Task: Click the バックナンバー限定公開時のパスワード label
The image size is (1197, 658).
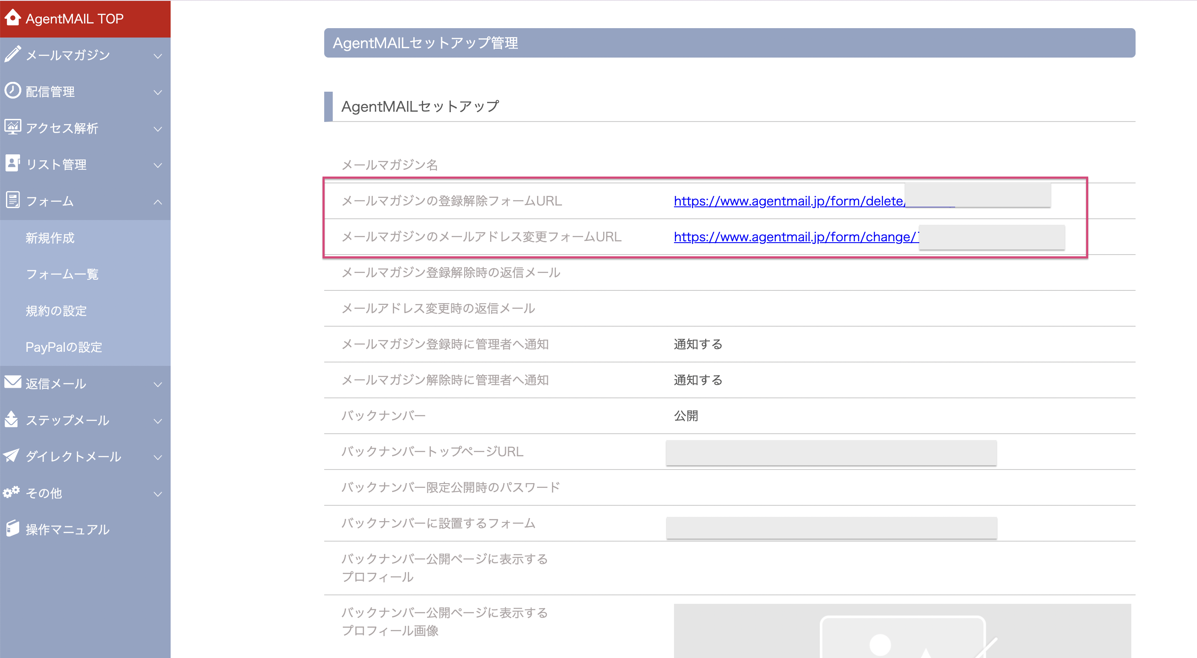Action: pos(451,487)
